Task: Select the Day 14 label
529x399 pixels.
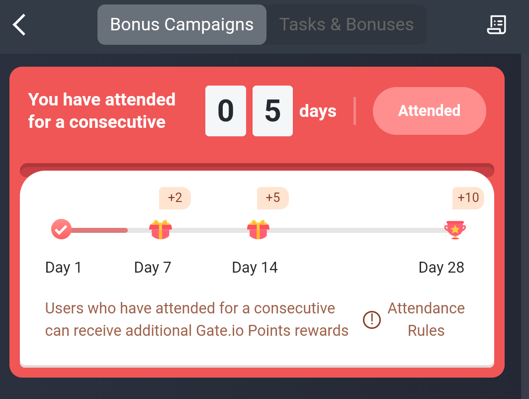Action: coord(255,267)
